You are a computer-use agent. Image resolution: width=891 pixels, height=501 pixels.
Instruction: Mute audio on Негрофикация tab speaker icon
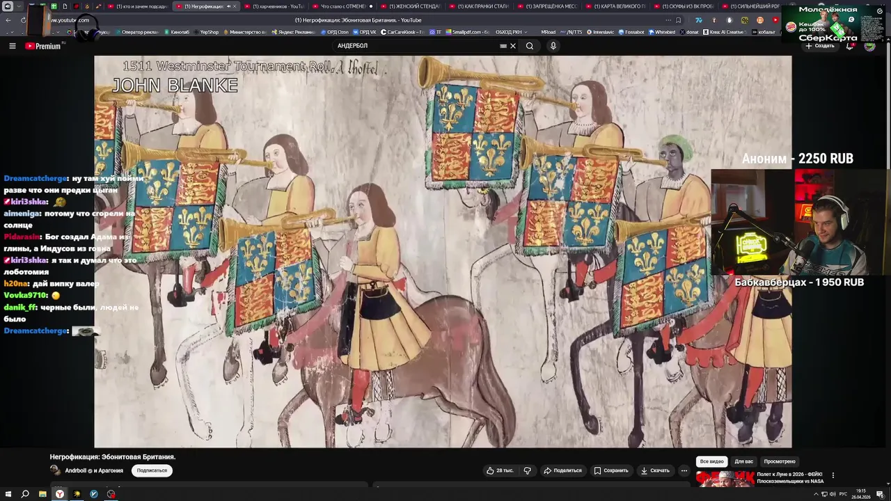click(x=228, y=6)
